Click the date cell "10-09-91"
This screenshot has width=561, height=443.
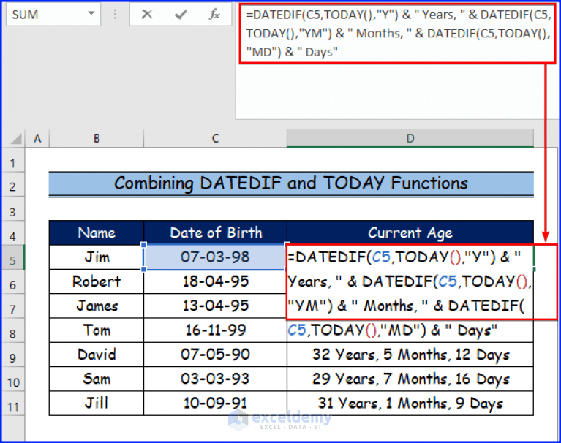coord(215,403)
